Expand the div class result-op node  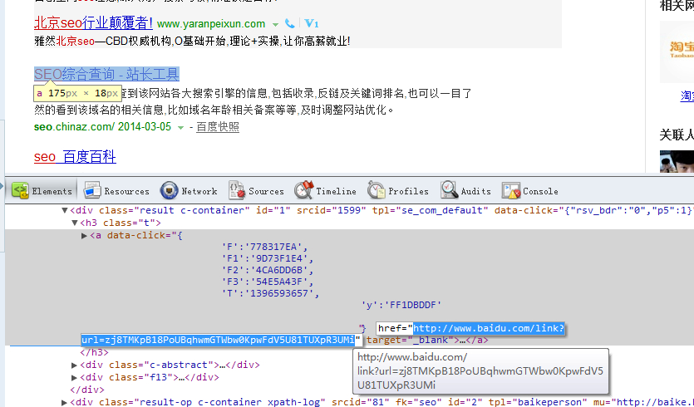click(x=65, y=402)
